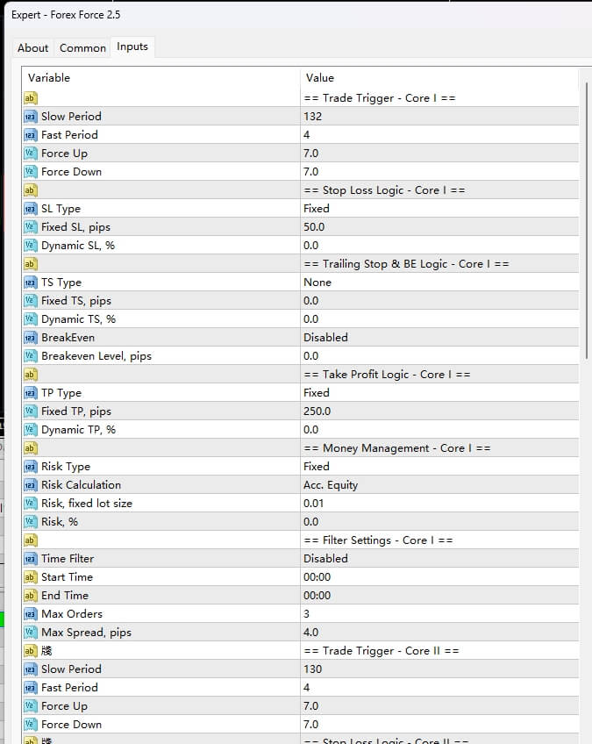Click the icon beside Risk, %
Screen dimensions: 592x744
click(30, 522)
